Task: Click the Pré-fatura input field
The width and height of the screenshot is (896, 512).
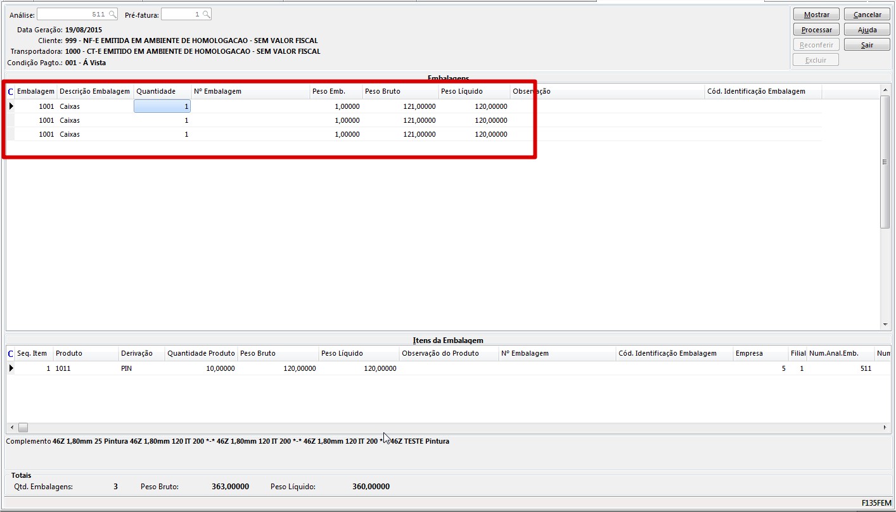Action: [181, 15]
